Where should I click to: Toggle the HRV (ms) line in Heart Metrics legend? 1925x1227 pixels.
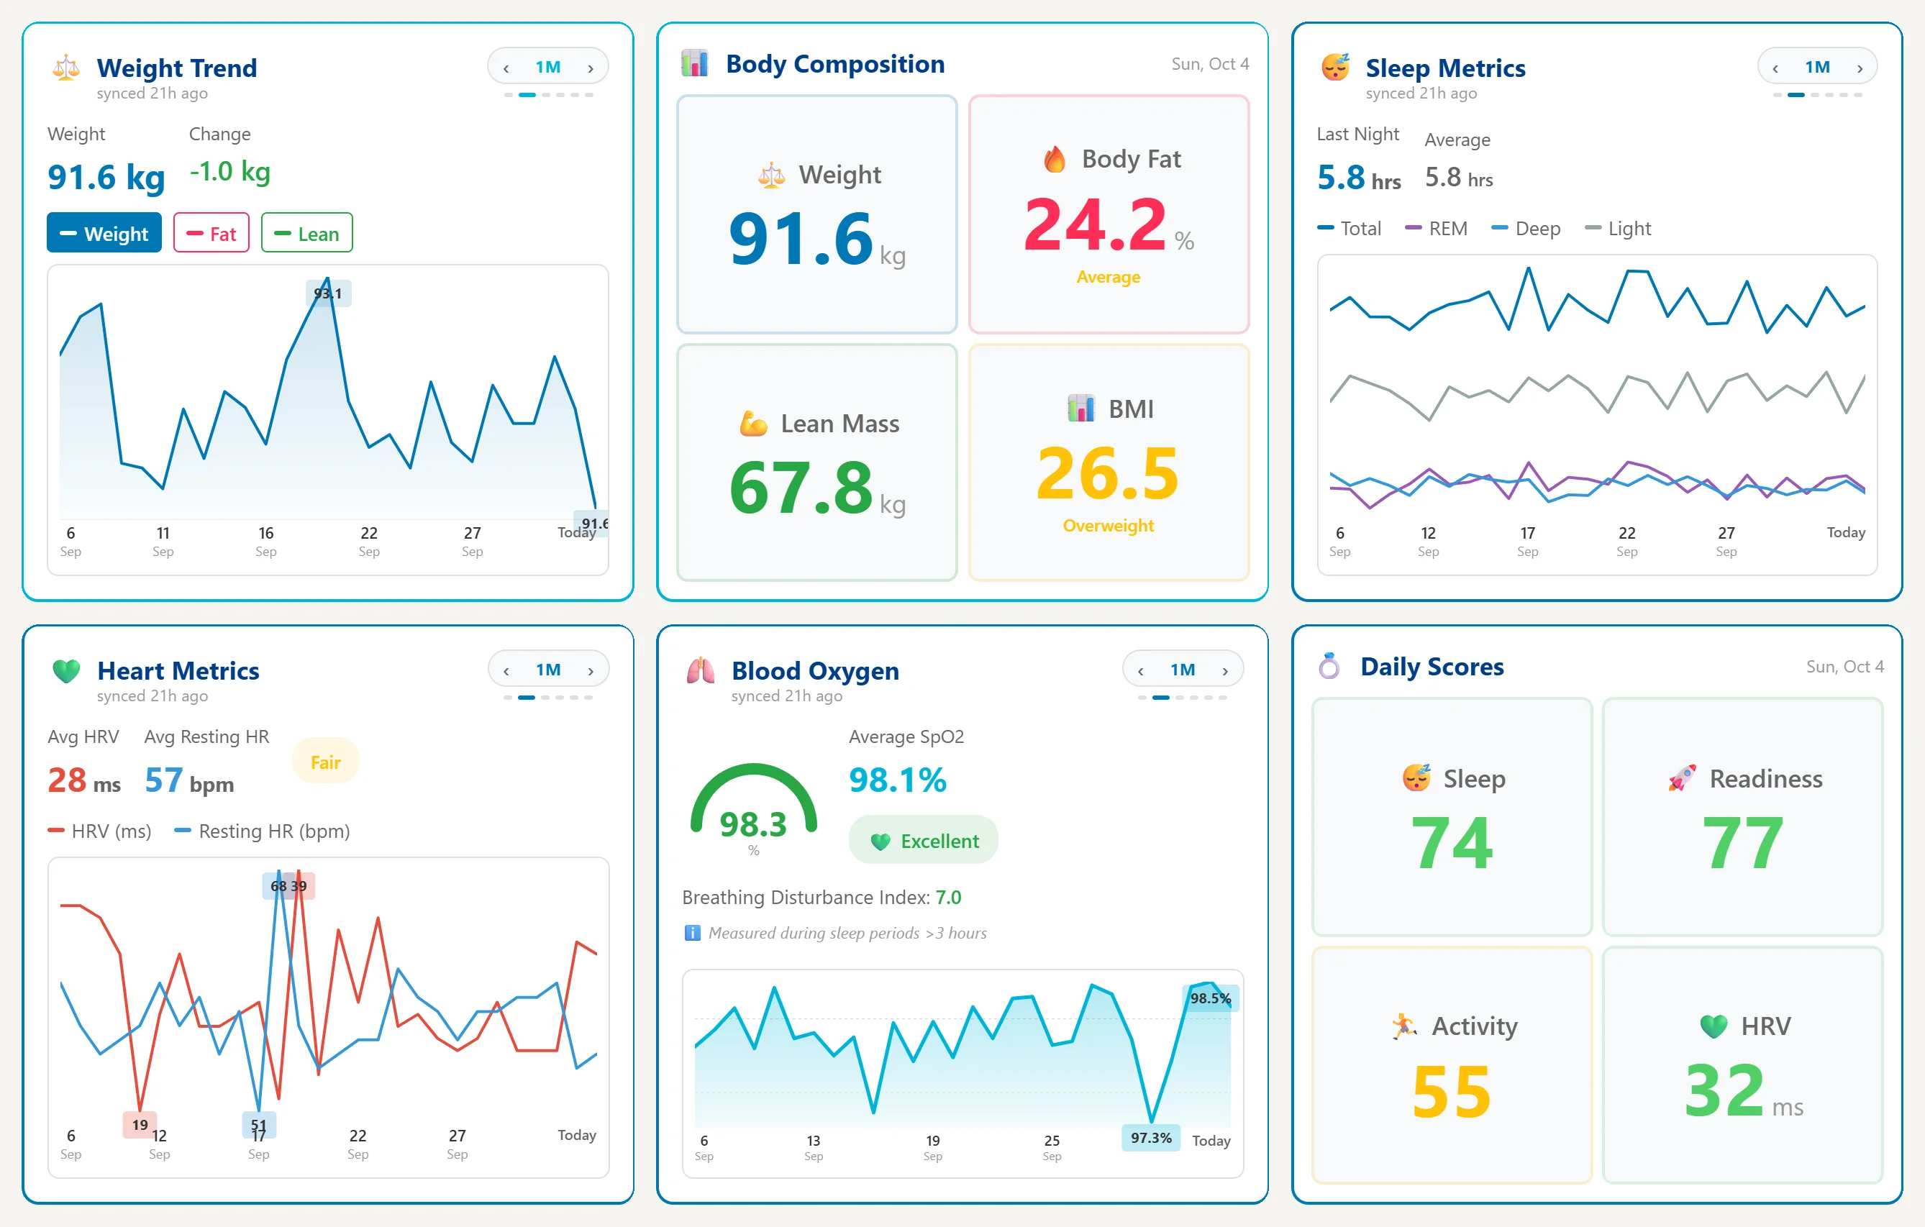click(x=100, y=831)
